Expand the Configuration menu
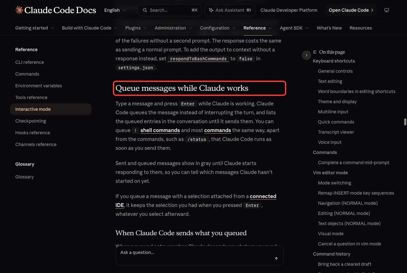This screenshot has width=407, height=273. click(218, 28)
